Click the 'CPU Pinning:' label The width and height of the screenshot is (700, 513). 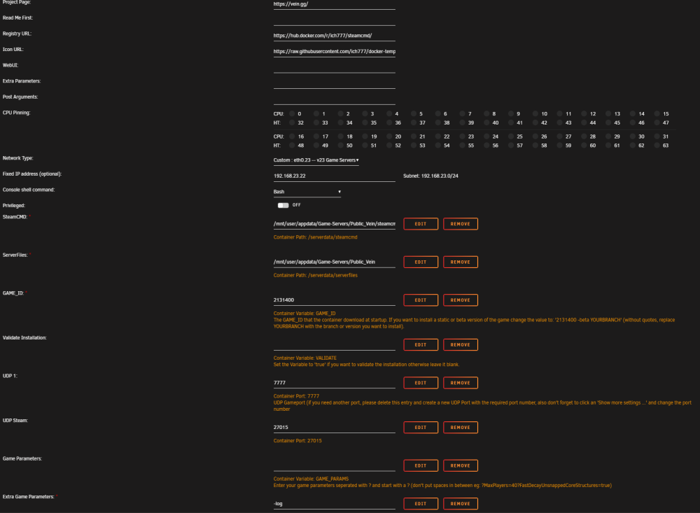[17, 113]
